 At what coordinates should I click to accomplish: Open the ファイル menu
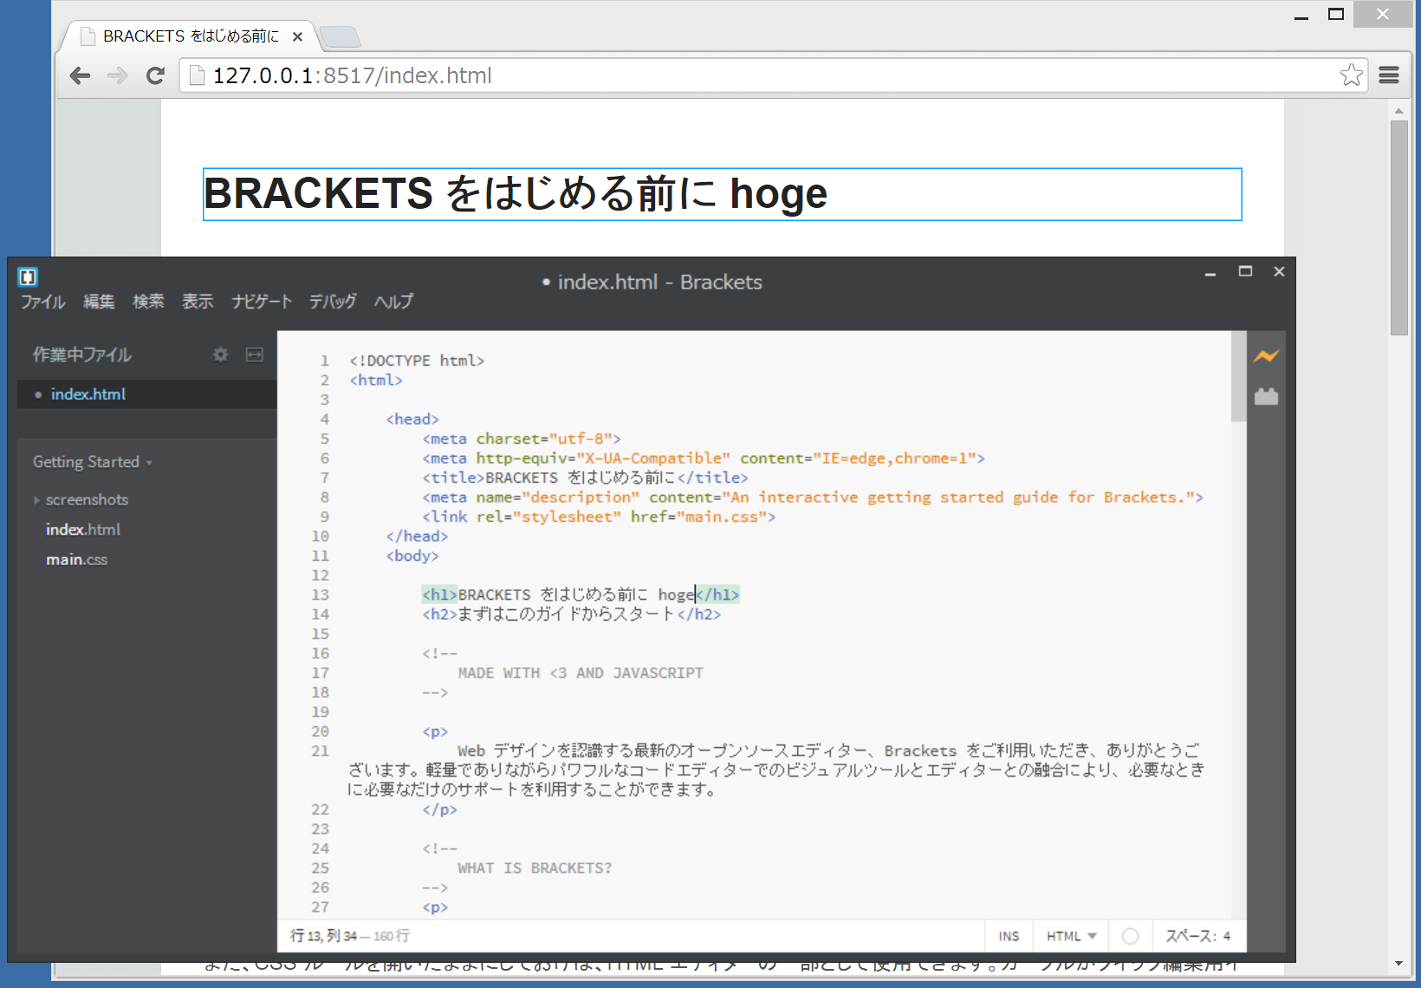tap(42, 302)
